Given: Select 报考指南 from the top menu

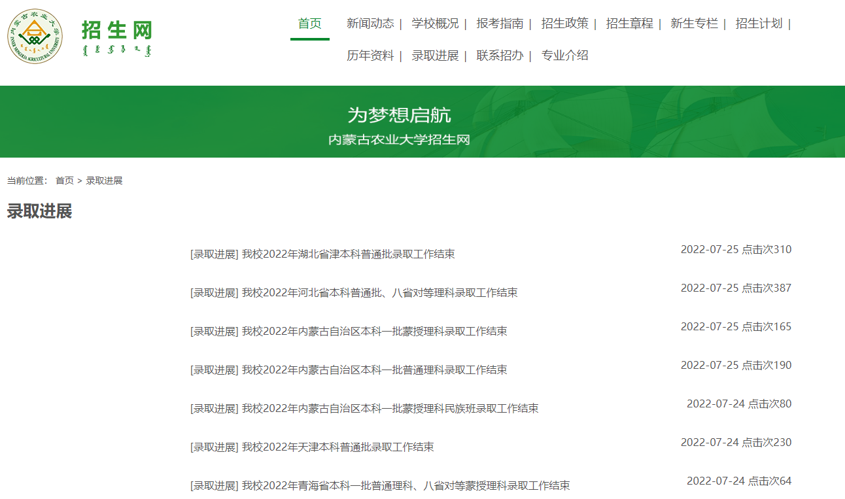Looking at the screenshot, I should [x=500, y=24].
